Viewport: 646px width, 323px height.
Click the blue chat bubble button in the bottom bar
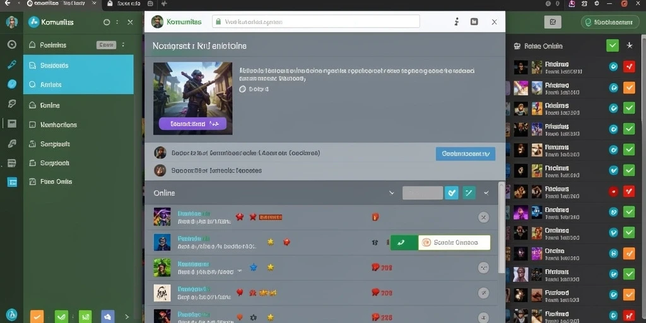coord(108,316)
